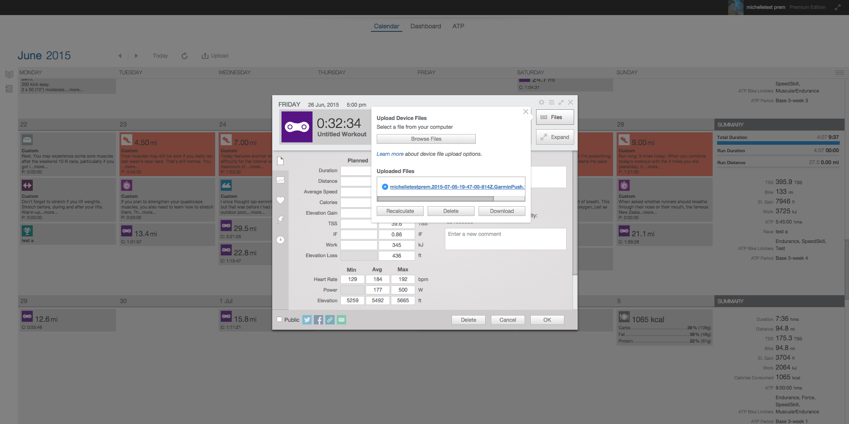Open the 4.50 mi run workout icon
Screen dimensions: 849x424
click(x=127, y=140)
